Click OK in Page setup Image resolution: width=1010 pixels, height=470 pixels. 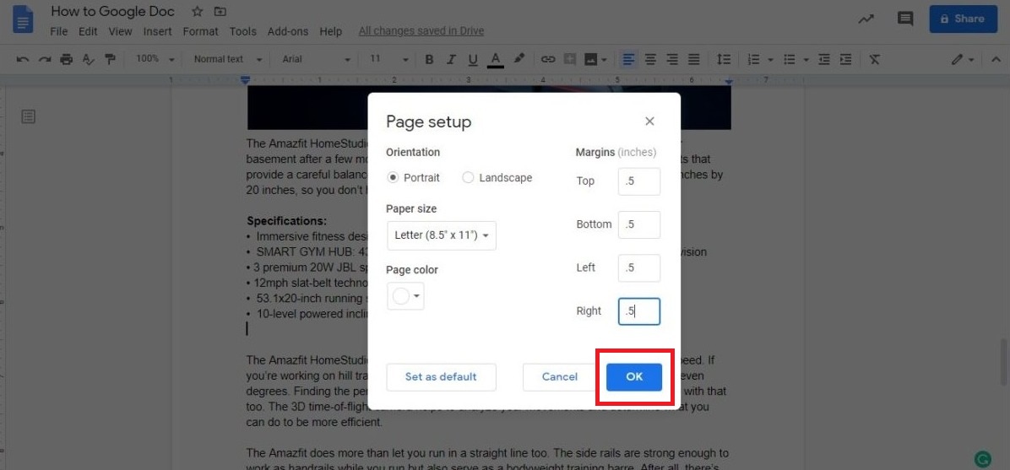click(x=634, y=376)
